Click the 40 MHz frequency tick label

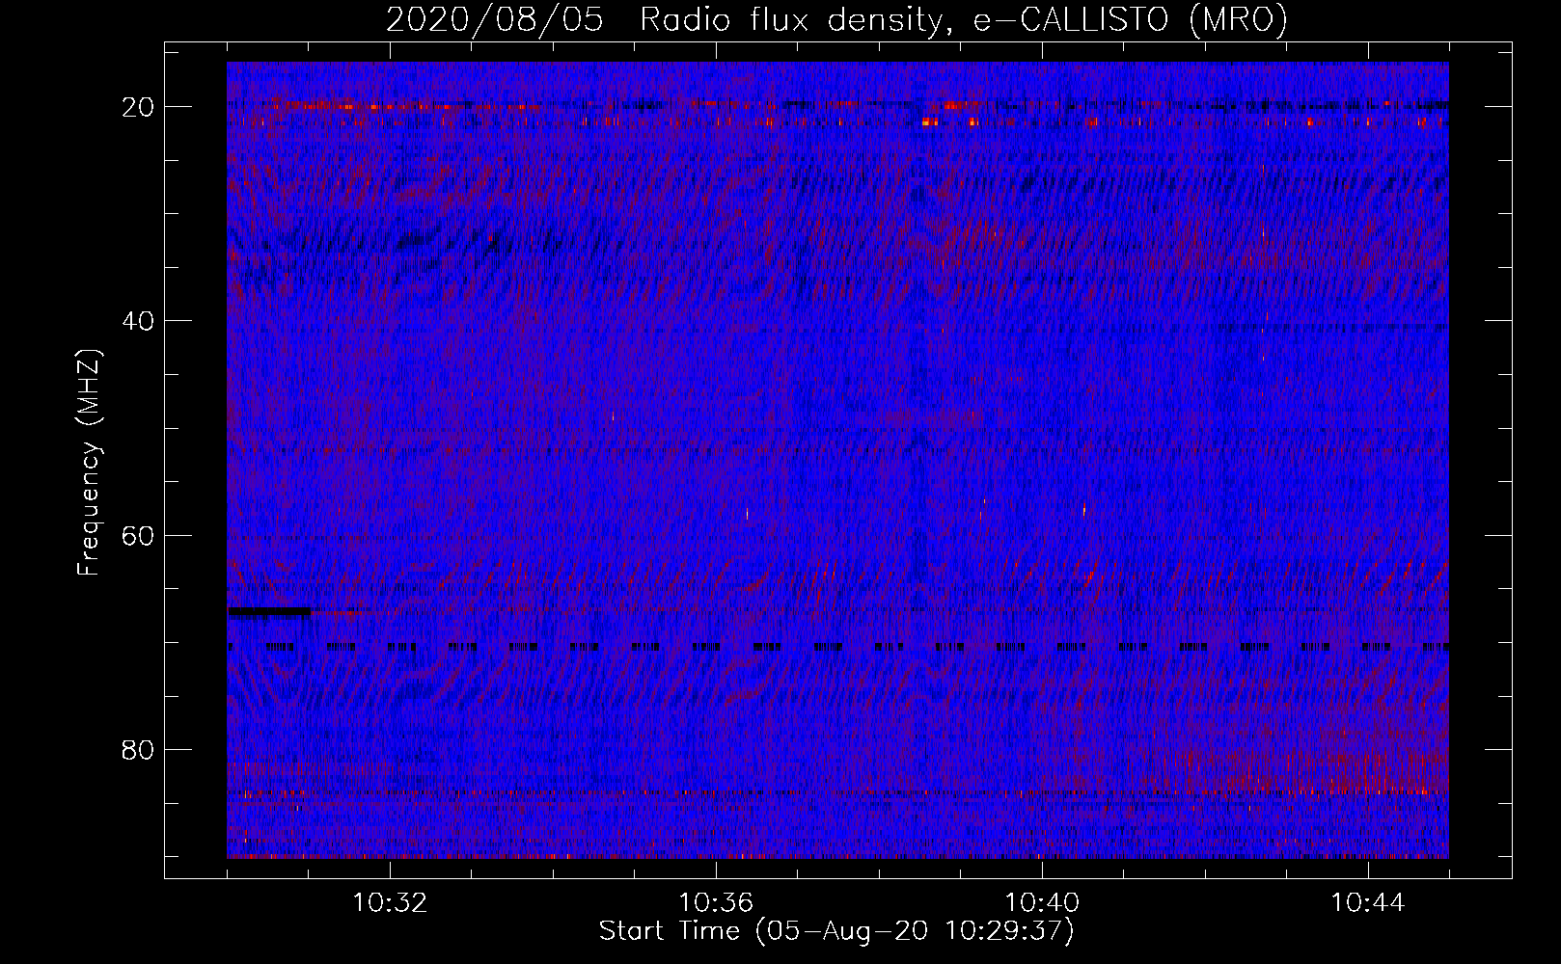138,321
